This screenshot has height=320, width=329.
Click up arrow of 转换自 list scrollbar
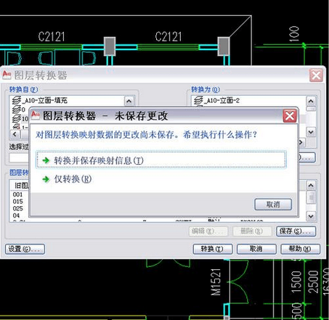coord(129,101)
